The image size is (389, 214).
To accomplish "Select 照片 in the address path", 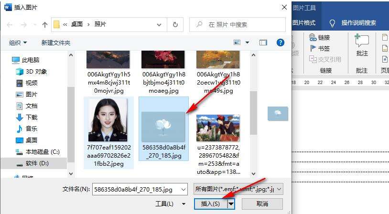I will 100,24.
